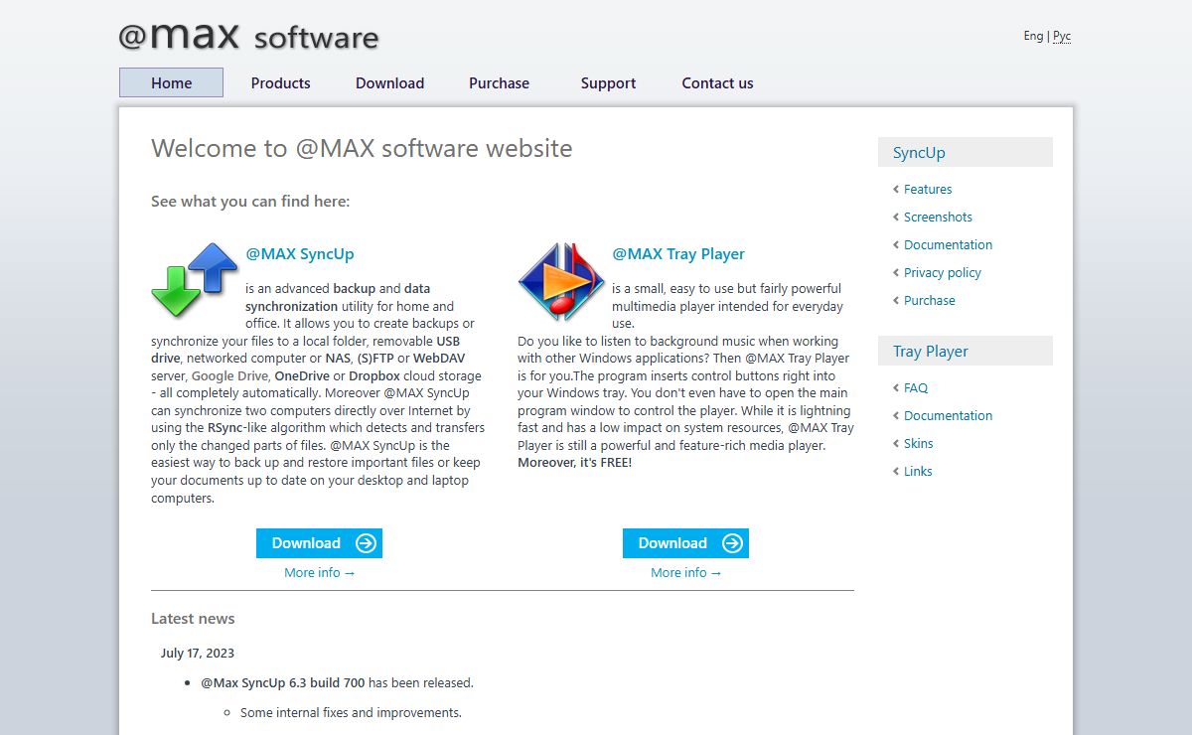
Task: Open SyncUp Features sidebar link
Action: 928,190
